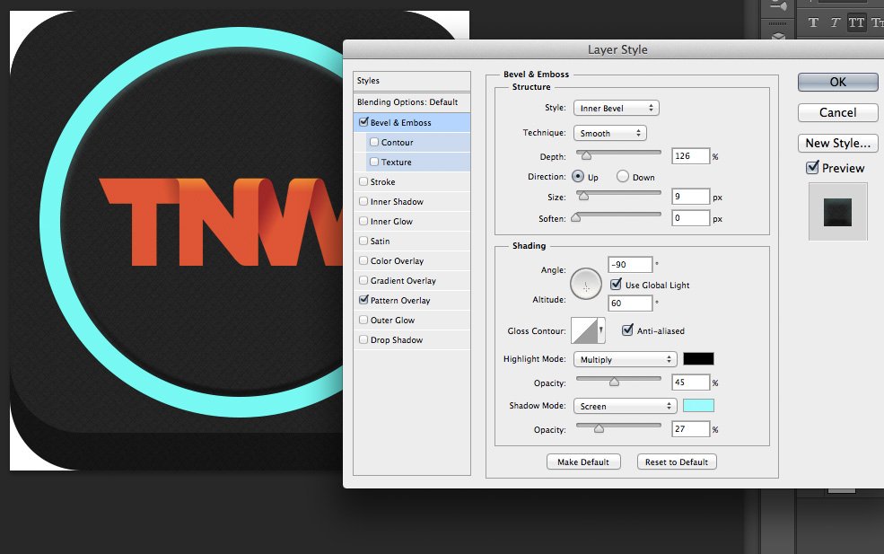Click the Gloss Contour curve thumbnail
Viewport: 884px width, 554px height.
584,330
